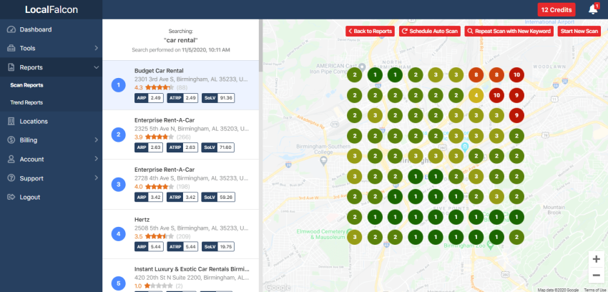This screenshot has width=608, height=292.
Task: Click Repeat Scan with New Keyword button
Action: pos(509,31)
